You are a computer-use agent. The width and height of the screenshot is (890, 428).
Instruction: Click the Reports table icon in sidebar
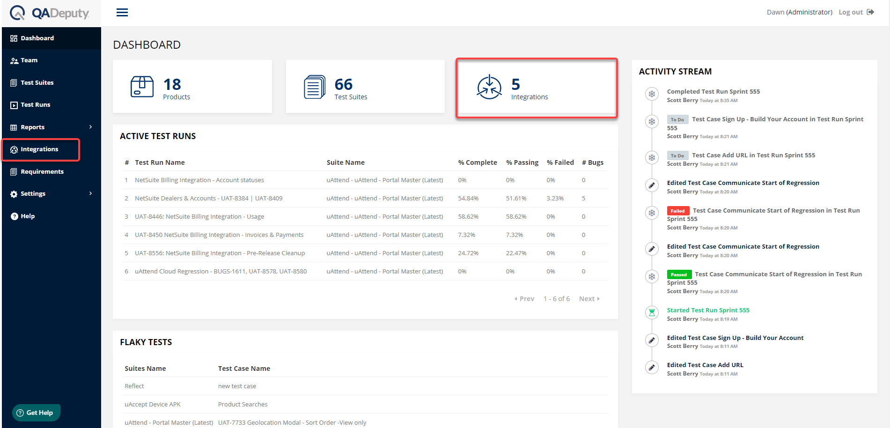(14, 127)
